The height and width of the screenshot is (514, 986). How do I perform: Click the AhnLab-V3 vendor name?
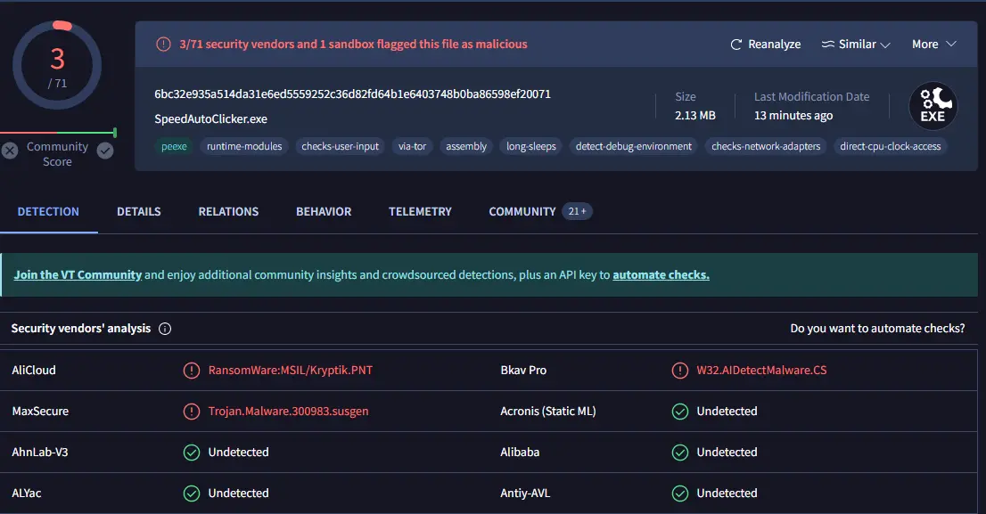tap(39, 453)
